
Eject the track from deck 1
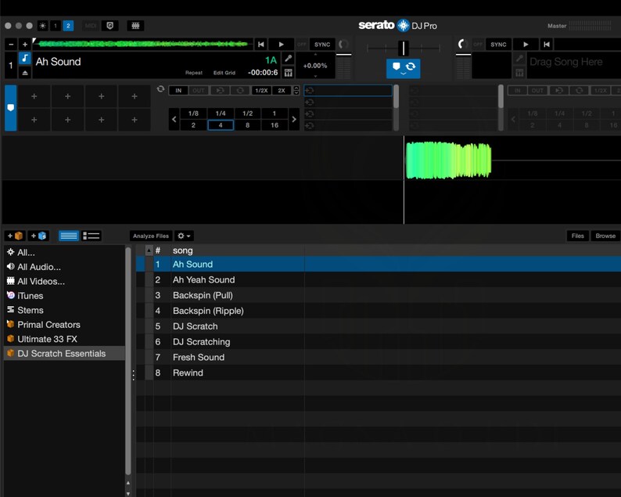click(x=25, y=73)
